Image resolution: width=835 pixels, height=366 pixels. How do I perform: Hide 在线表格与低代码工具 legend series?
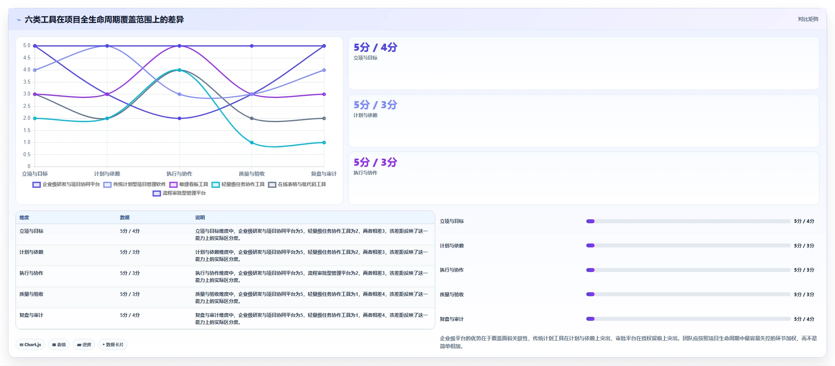coord(297,184)
